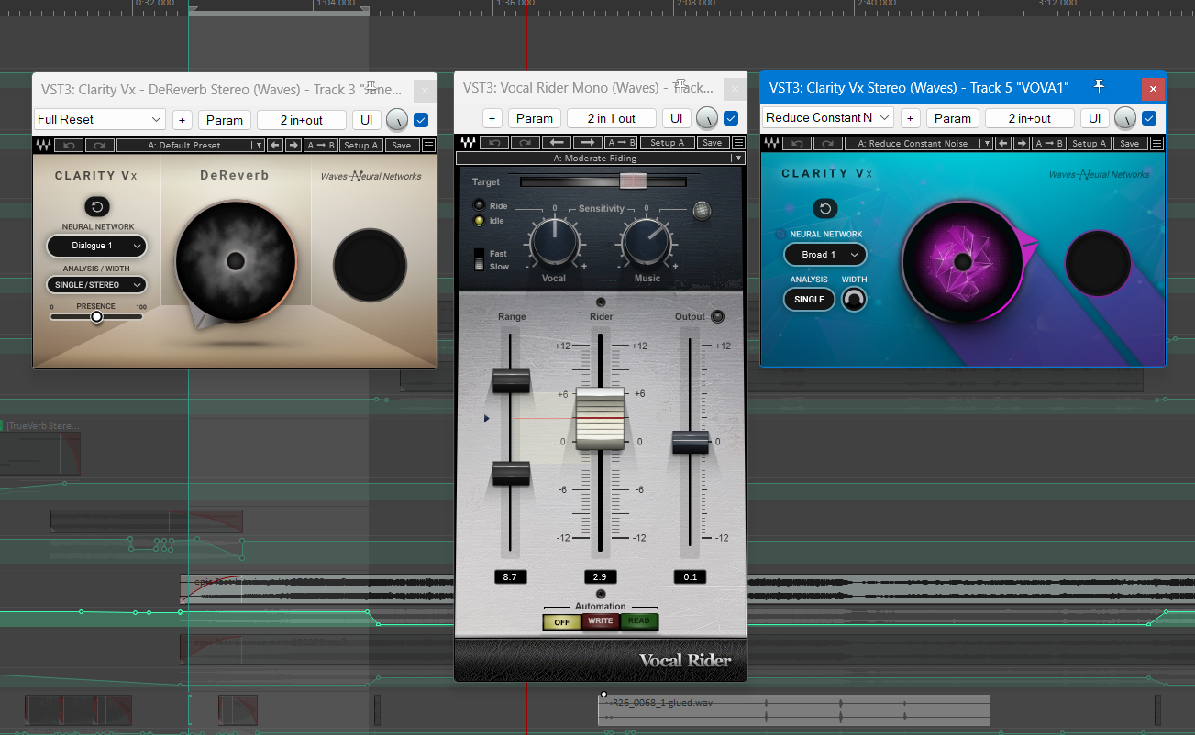Screen dimensions: 1195x735
Task: Open hamburger menu in DeReverb plugin
Action: 428,145
